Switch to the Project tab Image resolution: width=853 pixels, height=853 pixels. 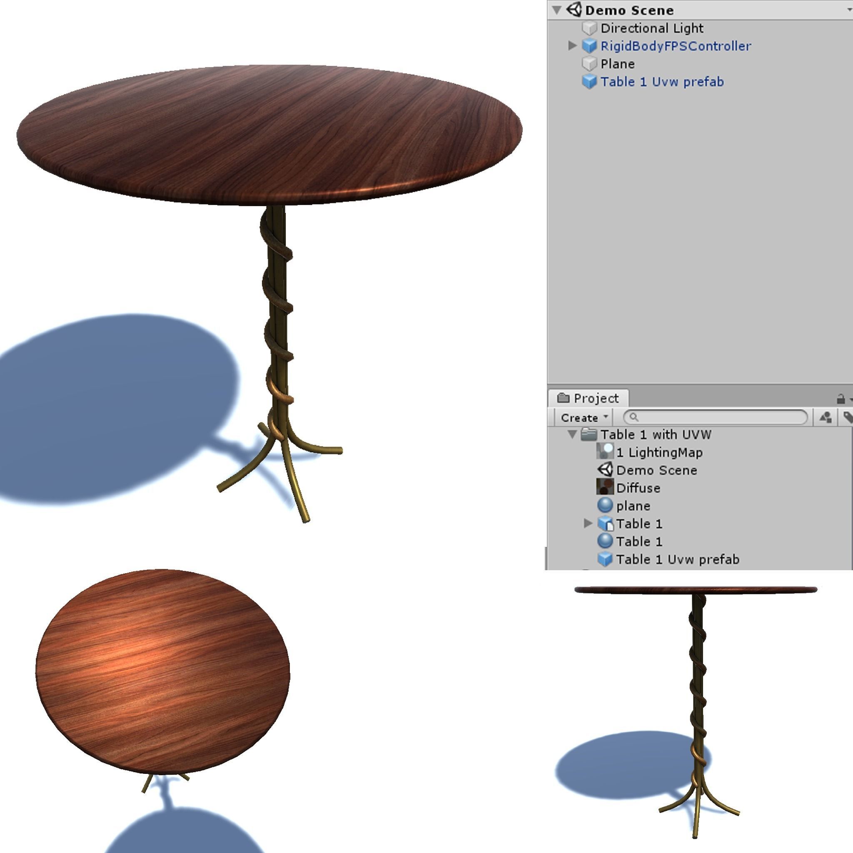pos(588,398)
